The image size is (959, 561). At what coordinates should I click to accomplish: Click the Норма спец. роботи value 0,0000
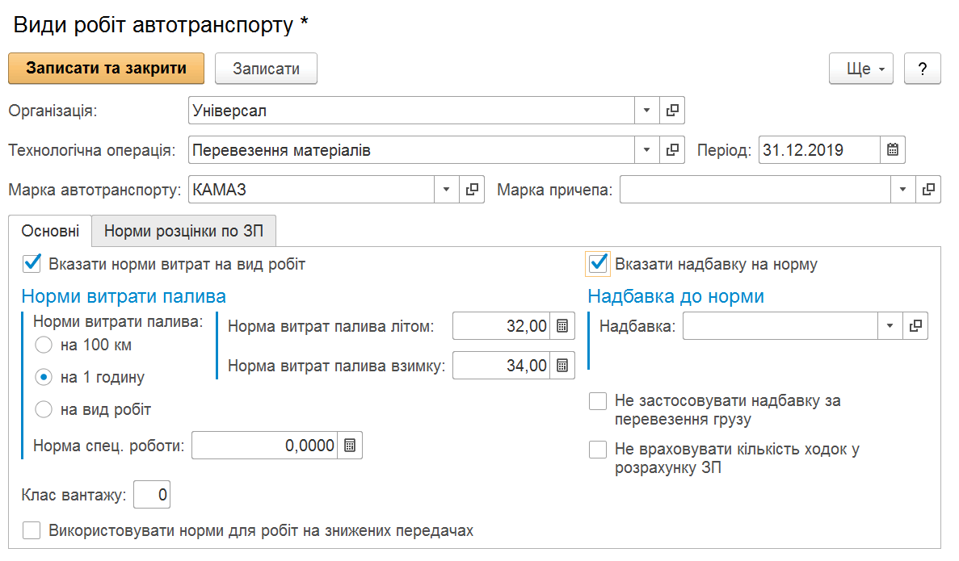coord(265,446)
